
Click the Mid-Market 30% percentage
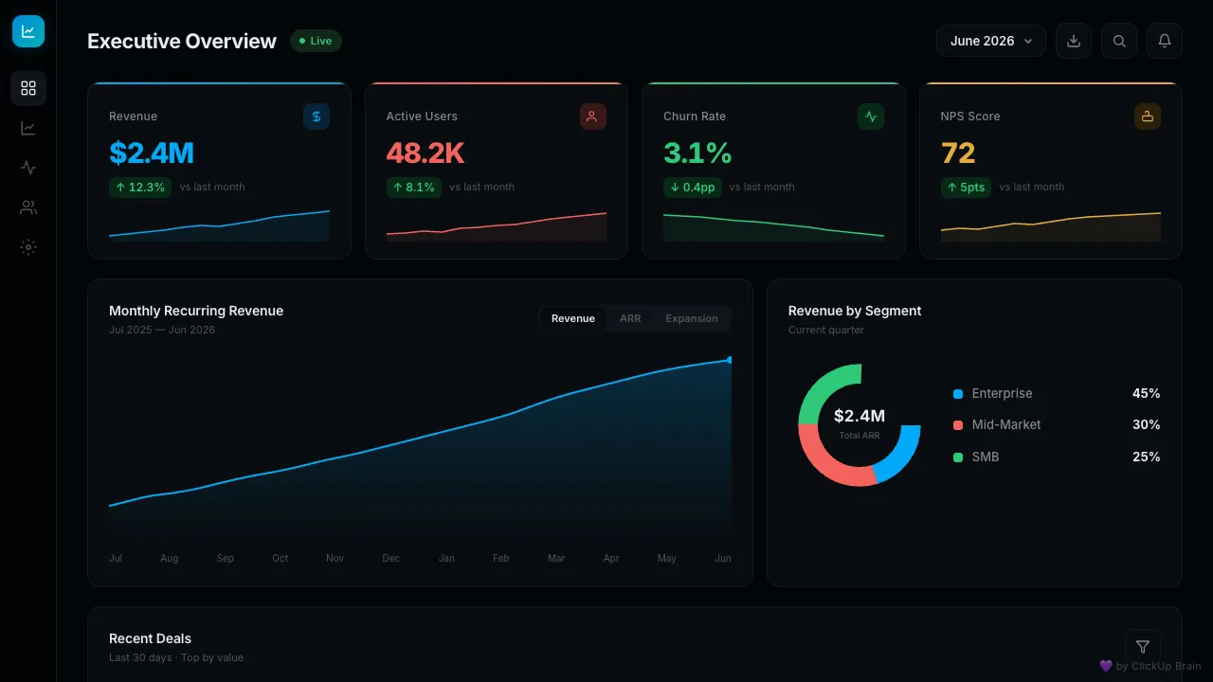pyautogui.click(x=1147, y=424)
